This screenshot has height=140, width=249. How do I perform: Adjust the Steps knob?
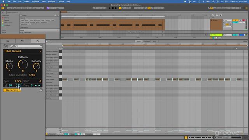click(9, 66)
